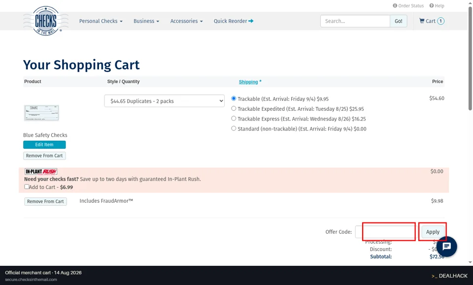Remove Blue Safety Checks from cart
Viewport: 473px width, 285px height.
pos(44,156)
